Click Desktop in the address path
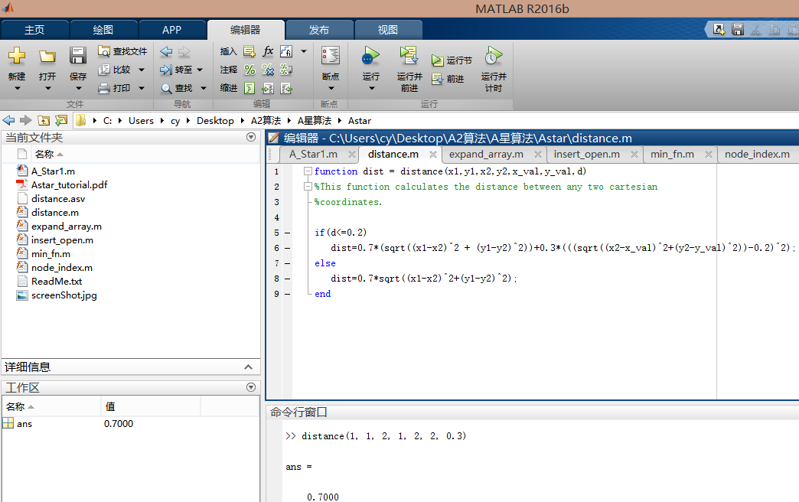 (215, 121)
